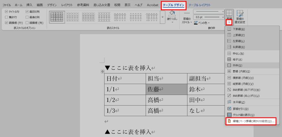Select 下罫線 (bottom border) from the menu
The width and height of the screenshot is (282, 137).
239,29
